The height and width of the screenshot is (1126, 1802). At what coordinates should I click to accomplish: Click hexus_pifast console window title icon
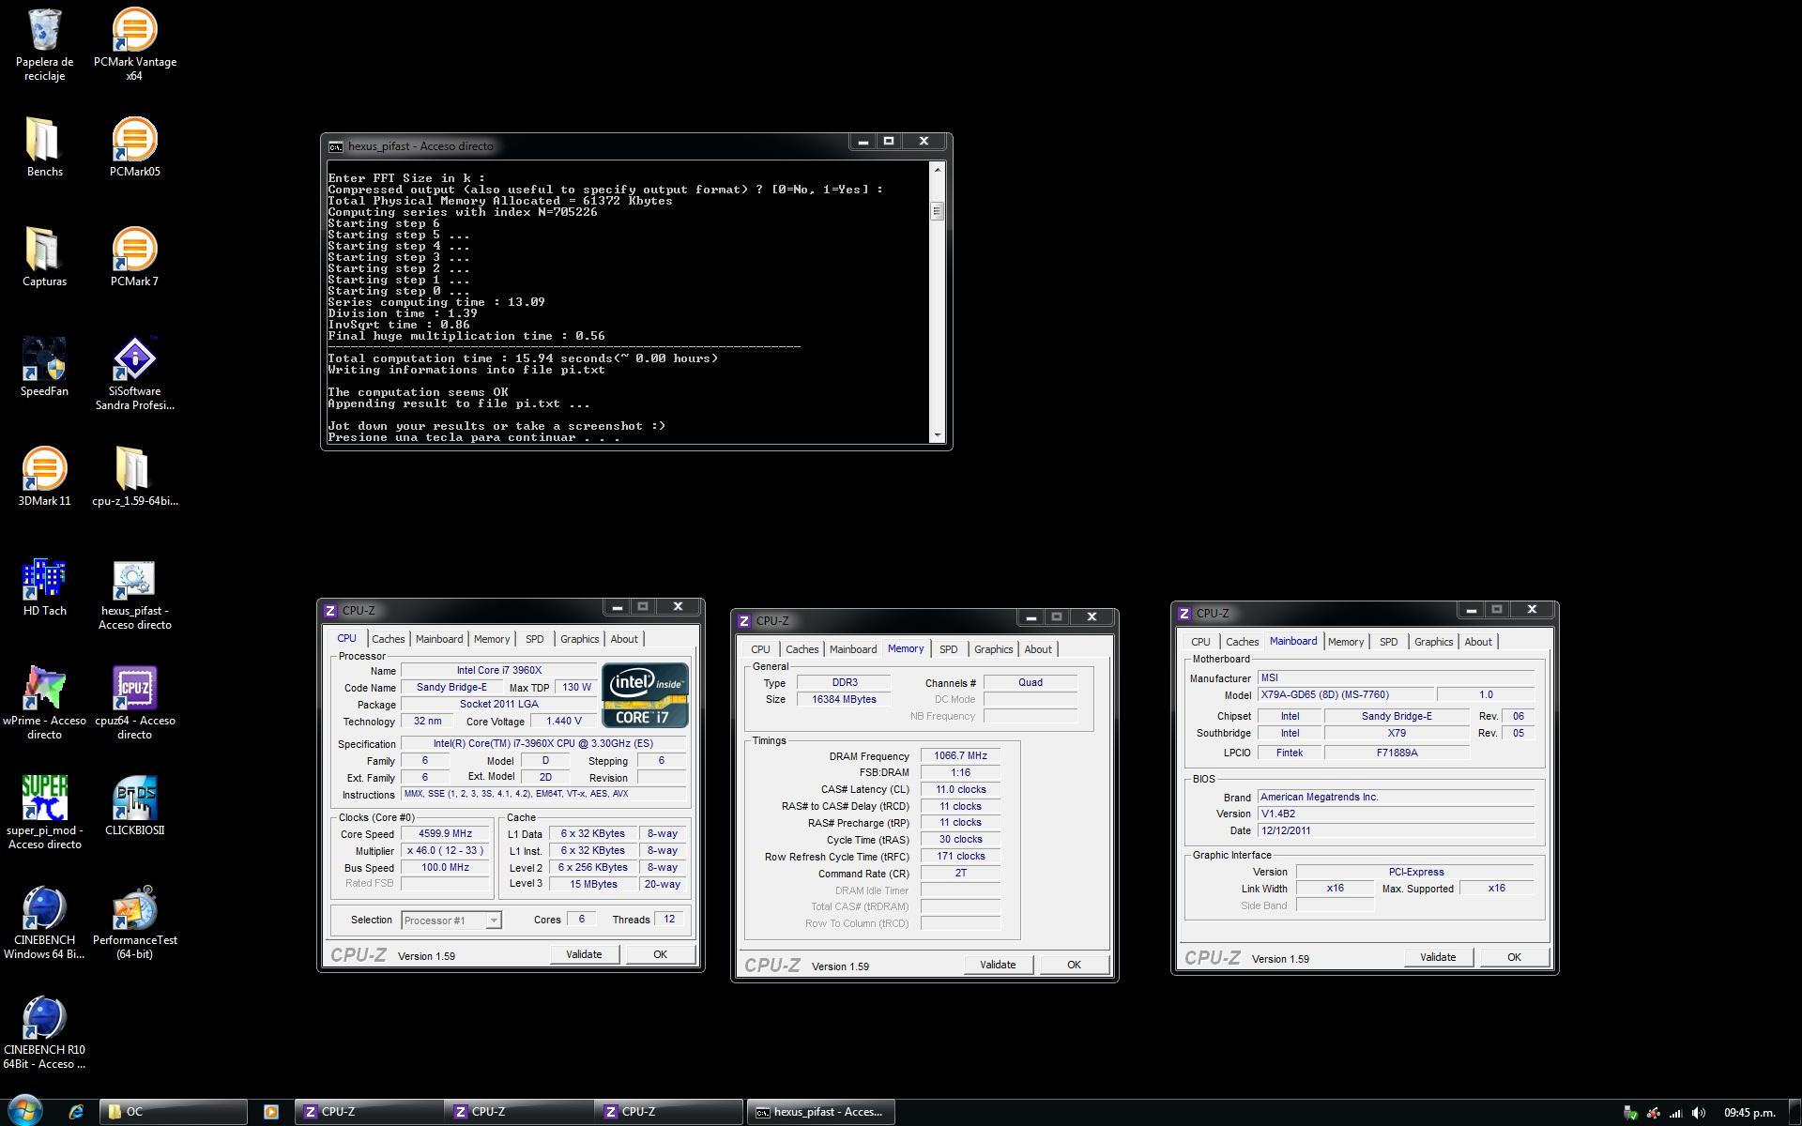pos(335,146)
